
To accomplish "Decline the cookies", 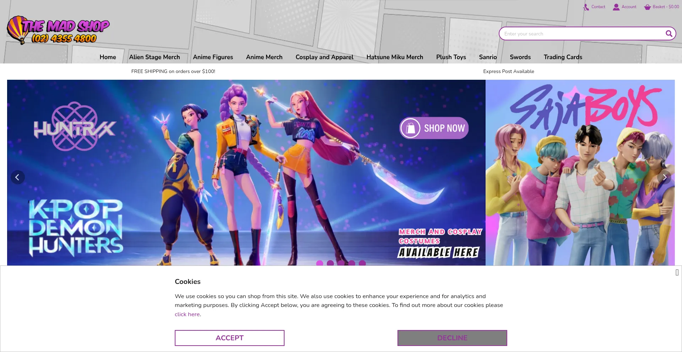I will click(x=452, y=338).
